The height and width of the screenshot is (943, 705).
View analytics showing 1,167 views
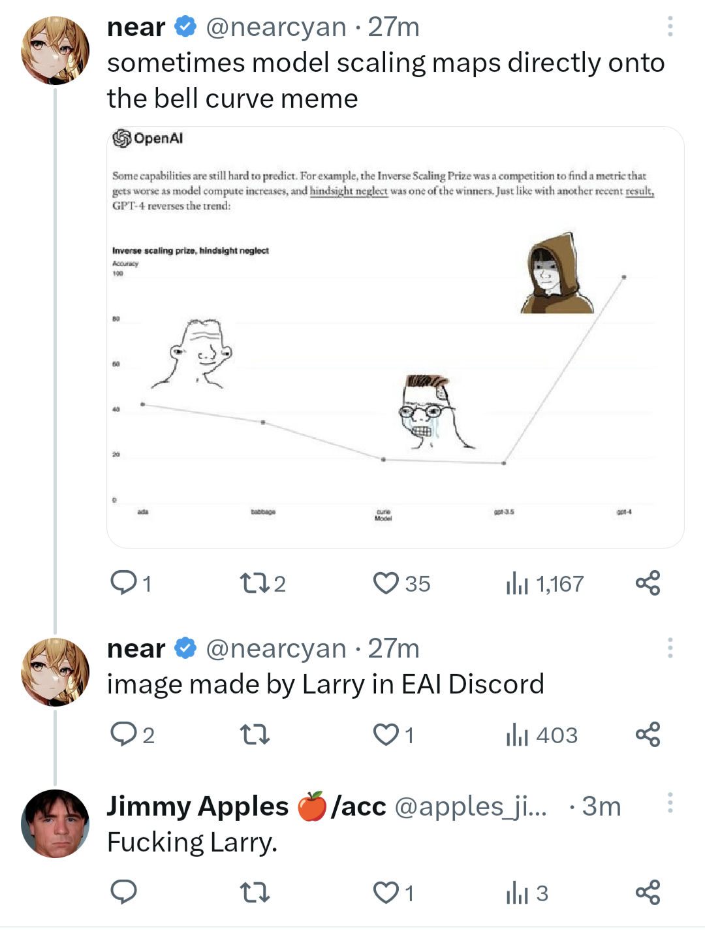pyautogui.click(x=545, y=583)
